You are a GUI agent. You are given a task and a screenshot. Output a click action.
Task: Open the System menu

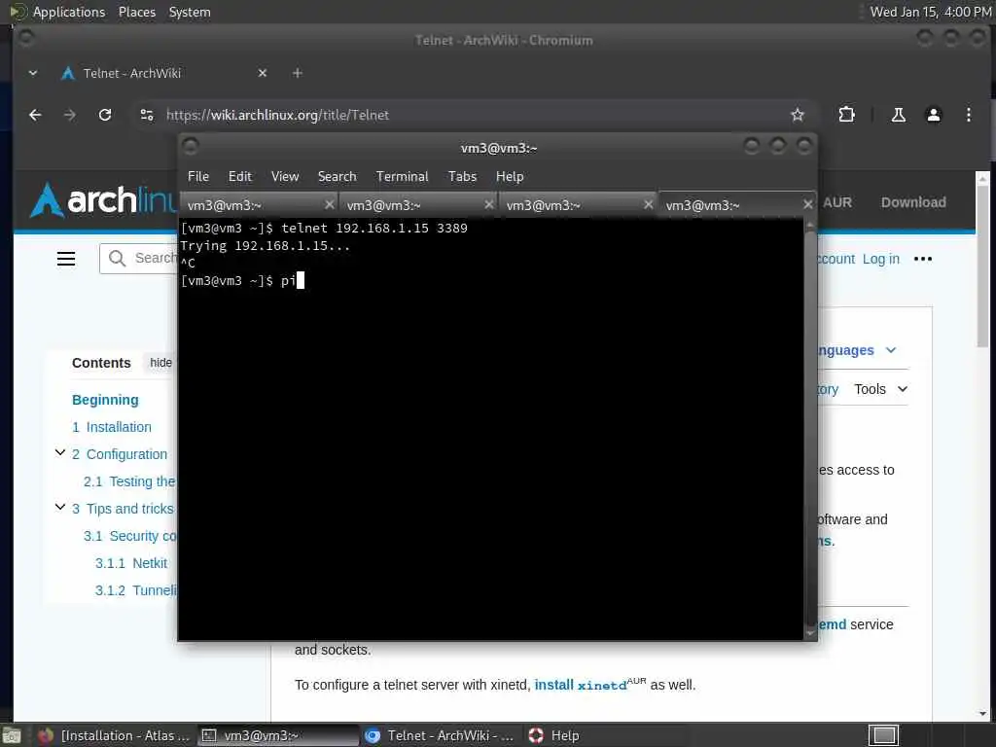click(190, 12)
